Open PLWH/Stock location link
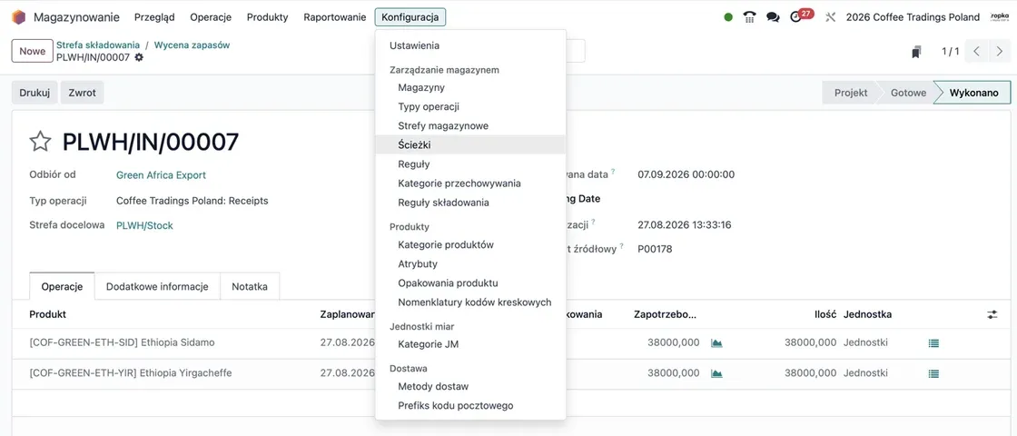 (x=144, y=226)
